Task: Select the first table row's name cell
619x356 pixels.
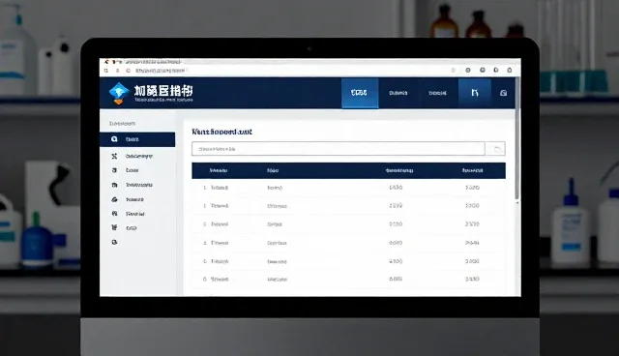Action: [x=220, y=188]
